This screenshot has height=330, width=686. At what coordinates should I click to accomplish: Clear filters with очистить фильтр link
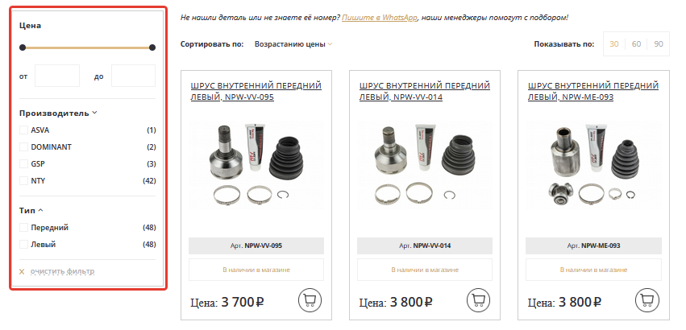(x=62, y=271)
